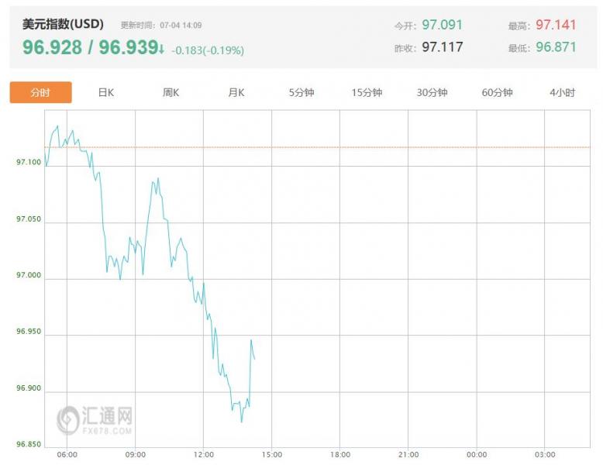This screenshot has height=465, width=603.
Task: Open the 周K weekly chart tab
Action: tap(171, 92)
